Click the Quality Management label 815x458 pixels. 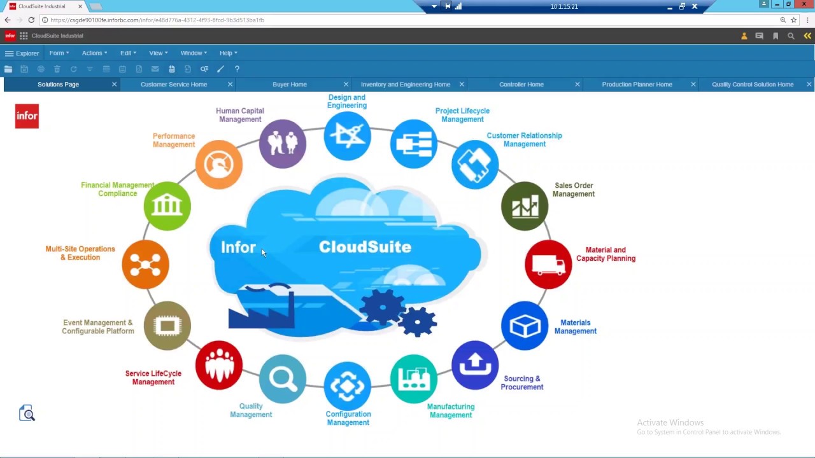pos(251,410)
